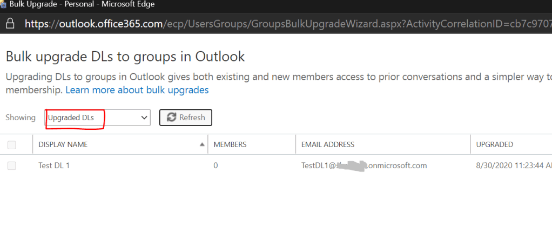Click the Bulk upgrade DLs page heading
Image resolution: width=552 pixels, height=243 pixels.
tap(125, 57)
